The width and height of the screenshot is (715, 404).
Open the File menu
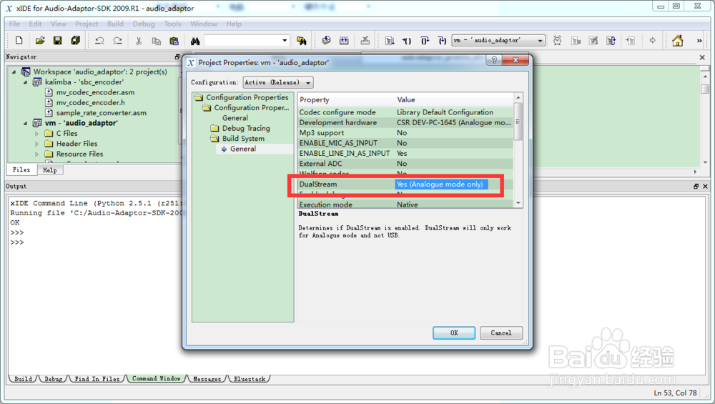(x=14, y=24)
